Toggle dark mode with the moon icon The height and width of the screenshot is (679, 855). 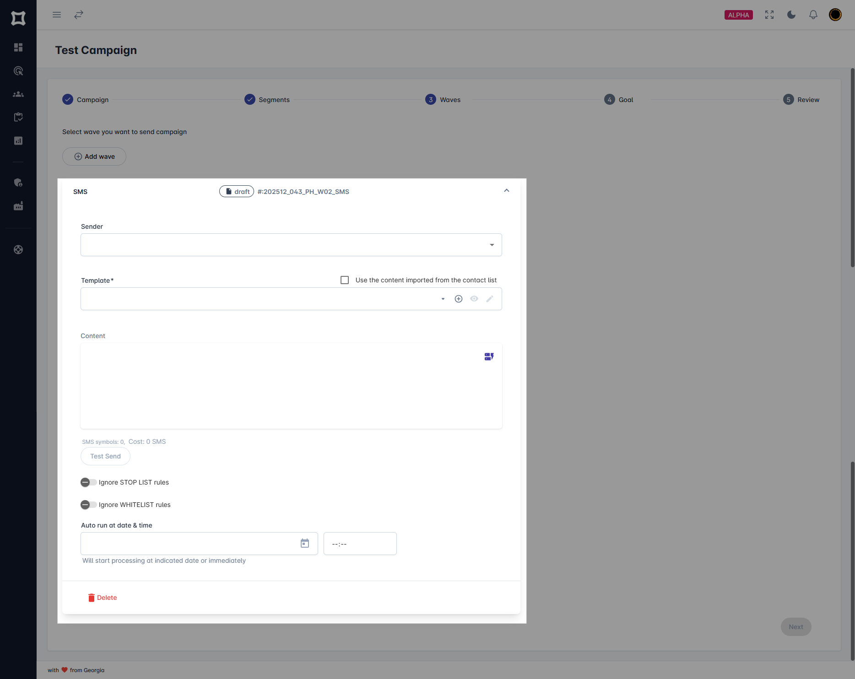click(x=791, y=15)
